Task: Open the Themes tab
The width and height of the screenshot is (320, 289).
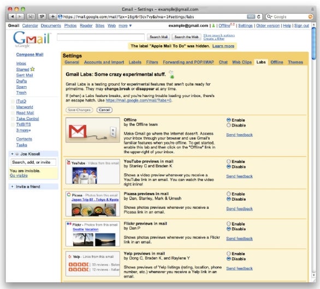Action: [295, 62]
